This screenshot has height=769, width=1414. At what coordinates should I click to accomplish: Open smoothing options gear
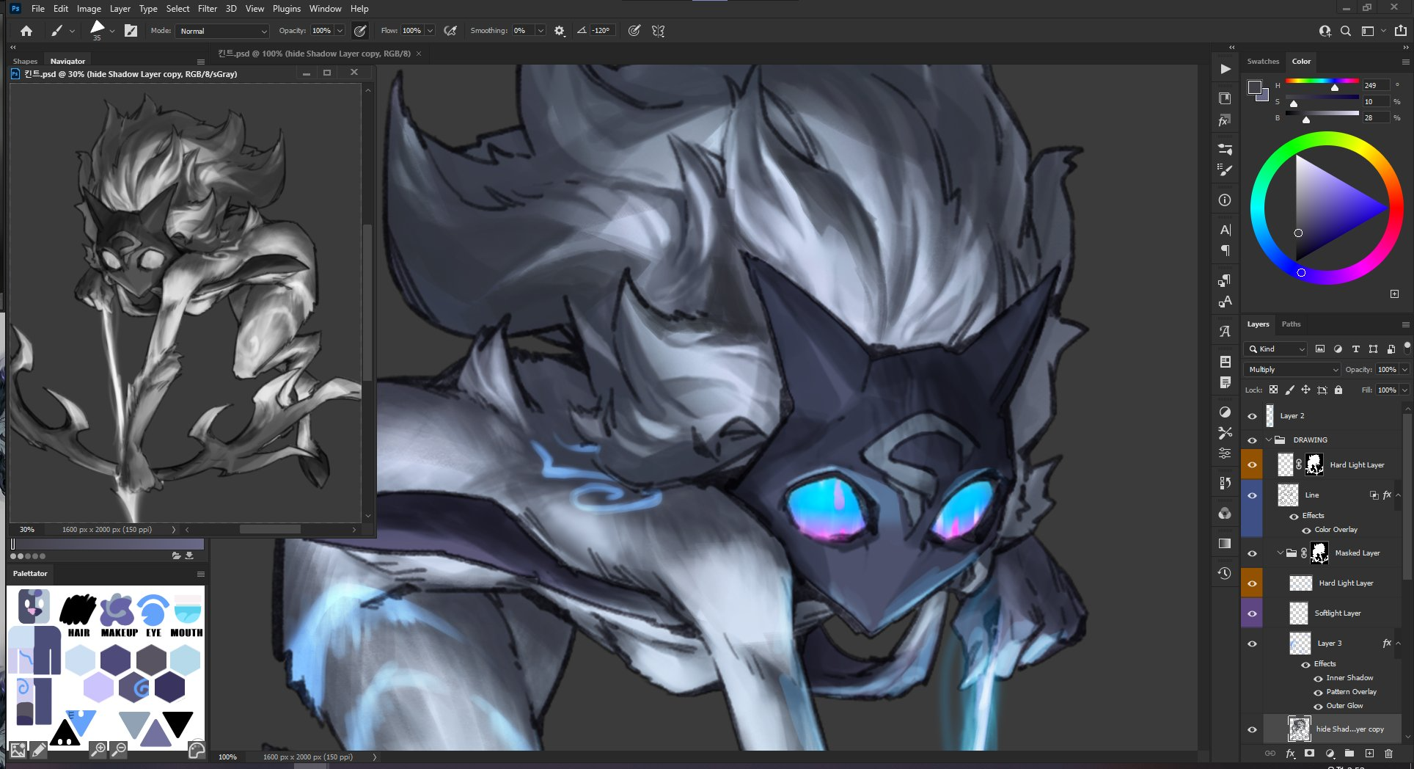[x=560, y=31]
